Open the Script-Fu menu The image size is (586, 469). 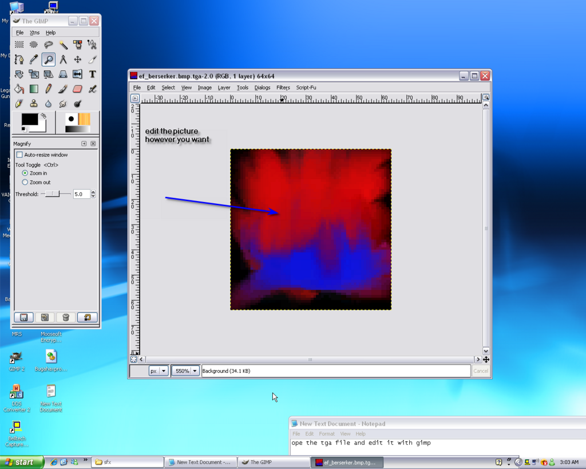coord(306,88)
